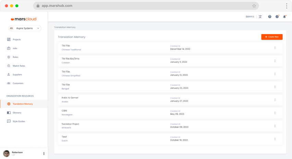Open the browser three-dot menu

point(286,6)
